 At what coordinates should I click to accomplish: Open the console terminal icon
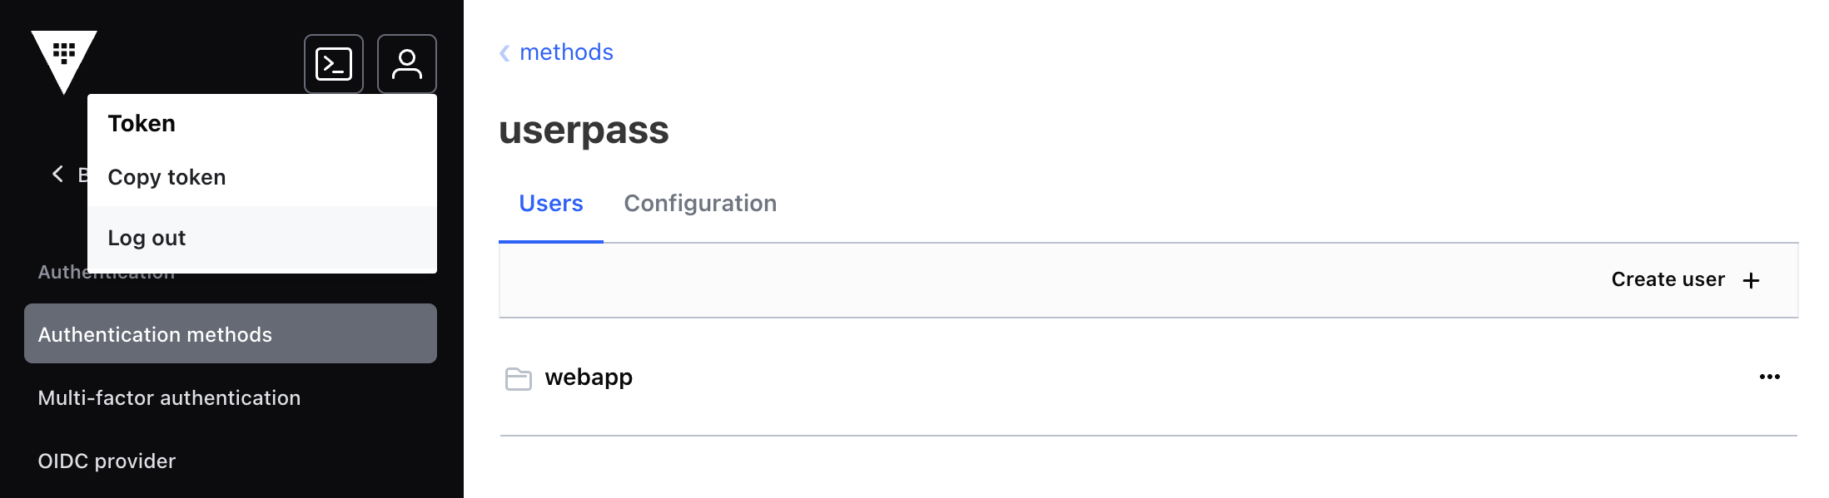(334, 64)
